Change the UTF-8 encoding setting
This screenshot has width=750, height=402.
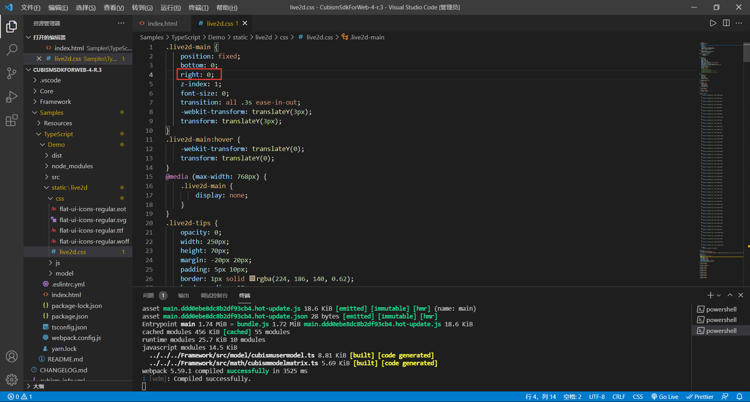[596, 397]
